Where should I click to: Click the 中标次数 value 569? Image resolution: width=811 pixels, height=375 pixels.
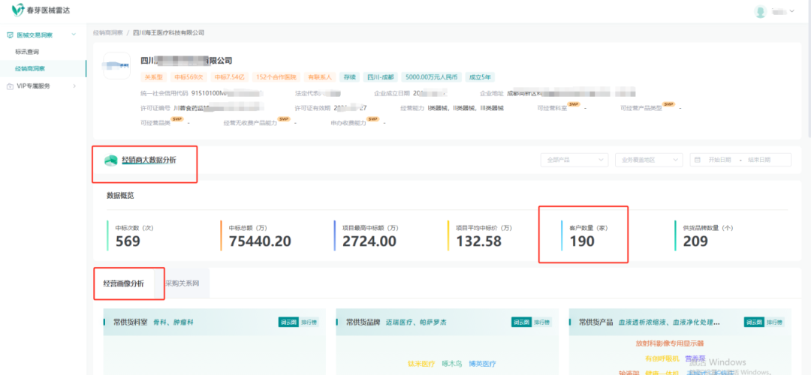click(128, 241)
